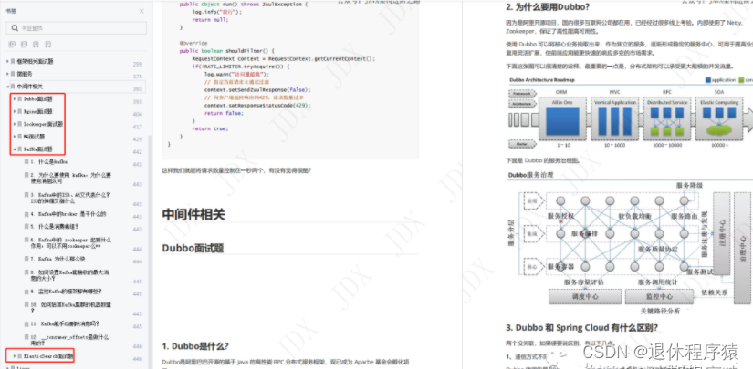Screen dimensions: 753x369
Task: Open bookmark 5. 什么是消费者组
Action: coord(55,226)
